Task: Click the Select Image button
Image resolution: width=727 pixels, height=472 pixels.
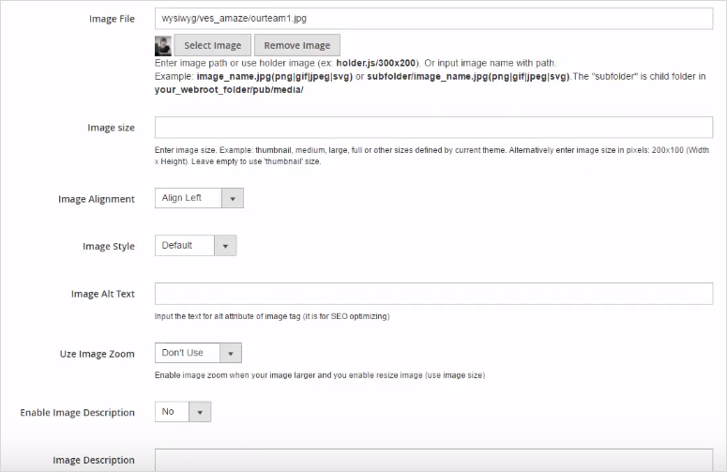Action: point(212,45)
